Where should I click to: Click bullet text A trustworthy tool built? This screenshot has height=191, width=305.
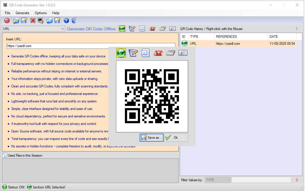click(x=54, y=124)
